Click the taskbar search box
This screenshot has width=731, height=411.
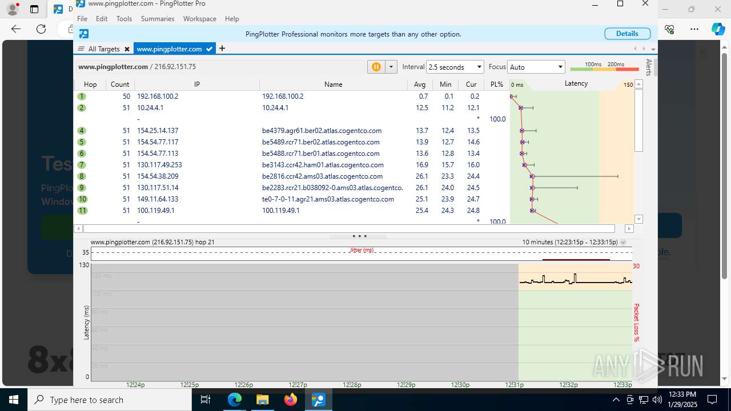pos(110,400)
